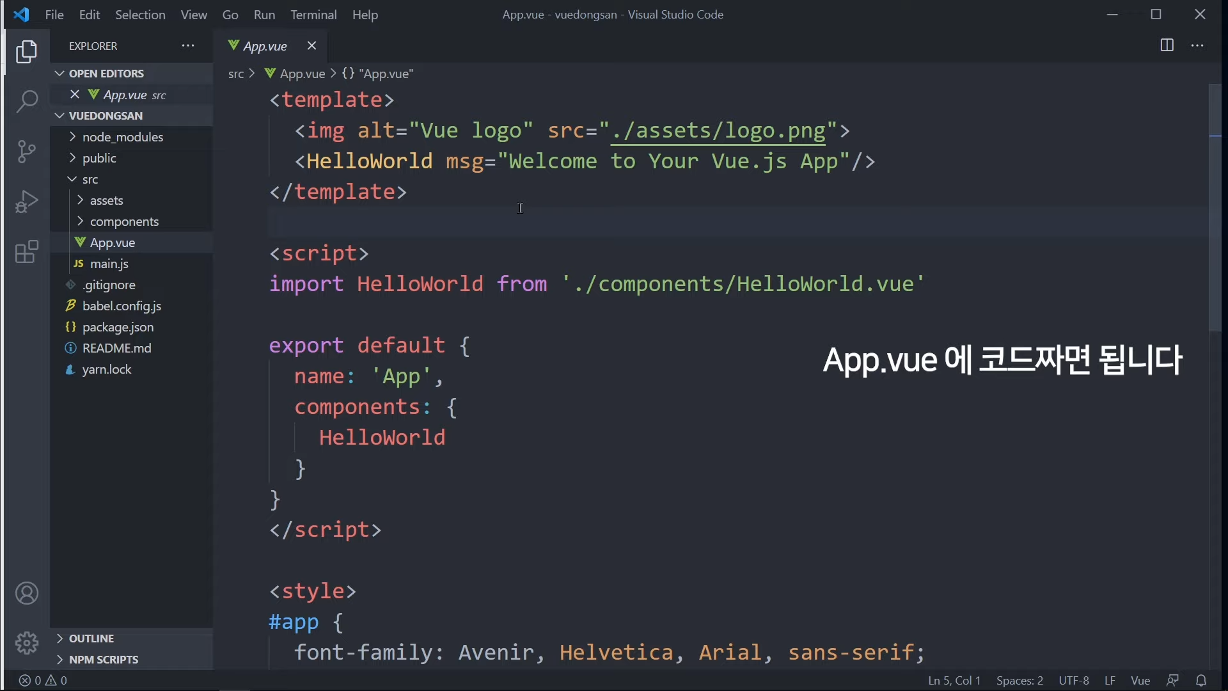Collapse the OPEN EDITORS section
This screenshot has height=691, width=1228.
click(107, 74)
